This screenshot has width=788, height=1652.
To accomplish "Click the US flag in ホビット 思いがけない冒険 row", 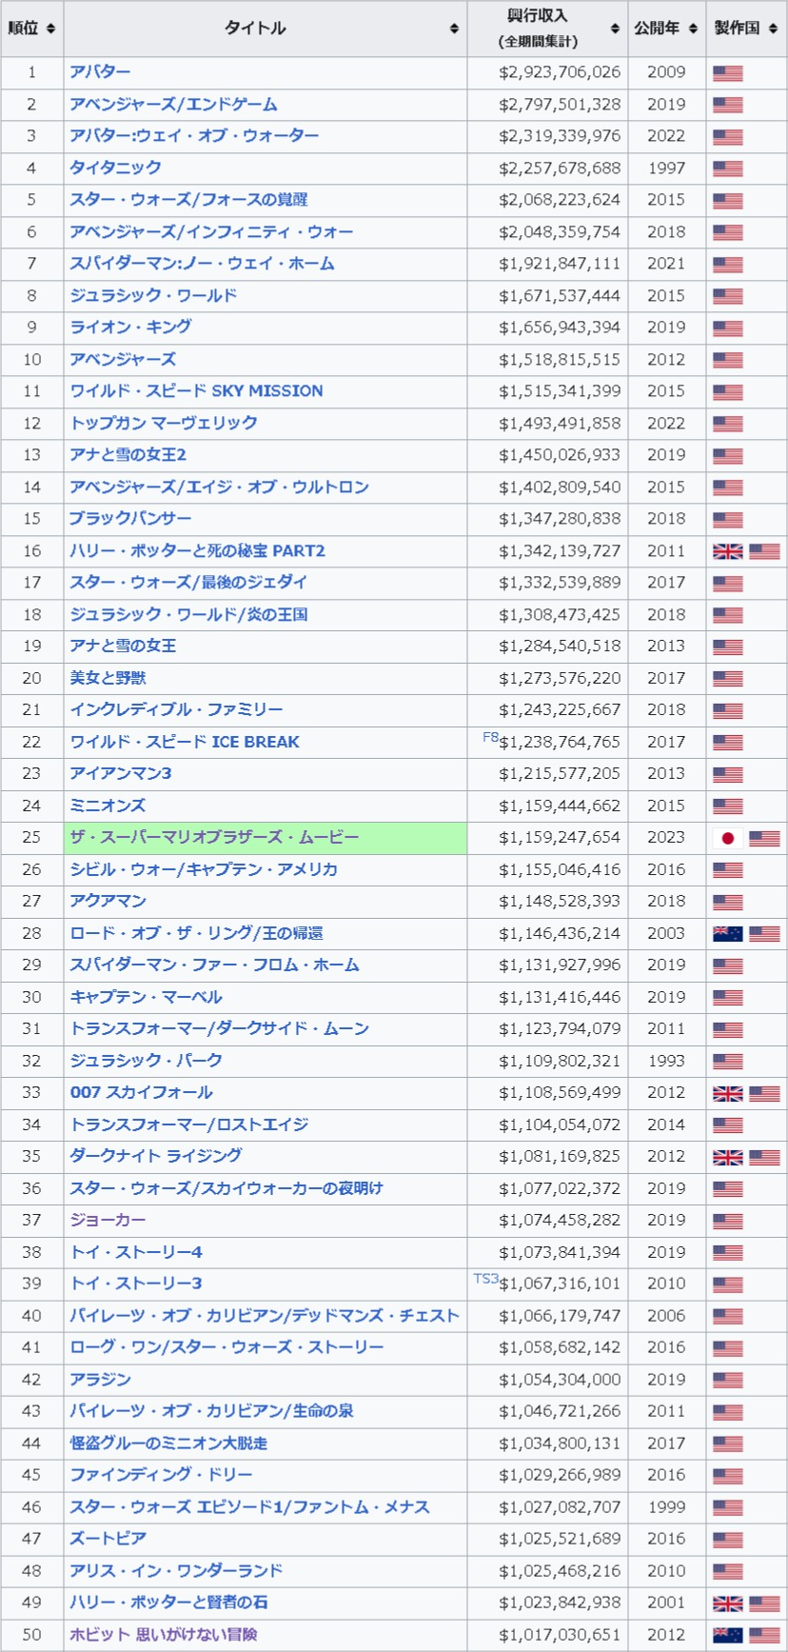I will [x=764, y=1635].
